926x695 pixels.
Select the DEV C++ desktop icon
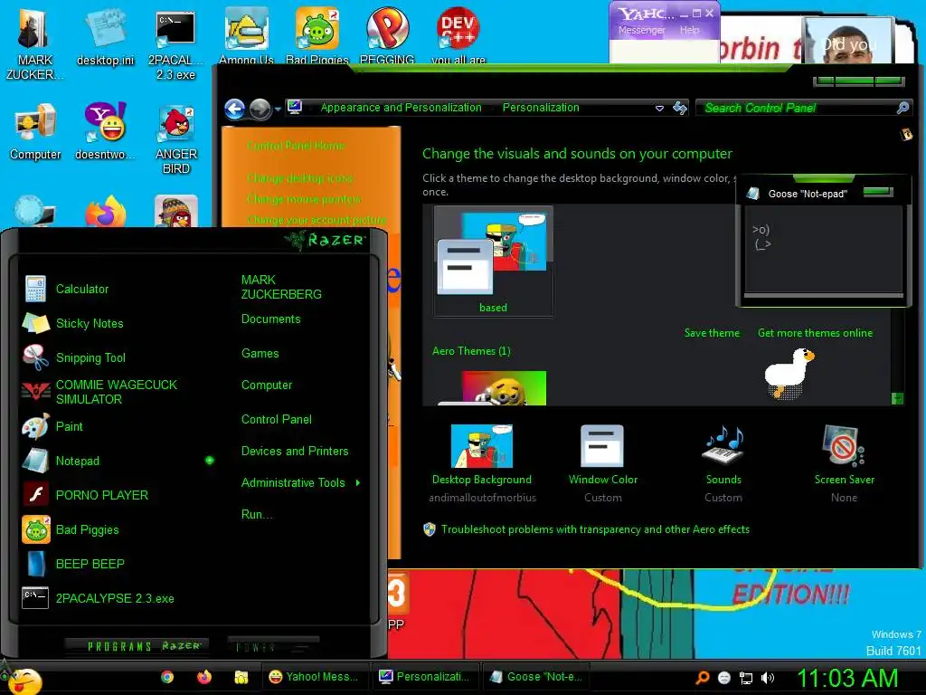click(458, 35)
